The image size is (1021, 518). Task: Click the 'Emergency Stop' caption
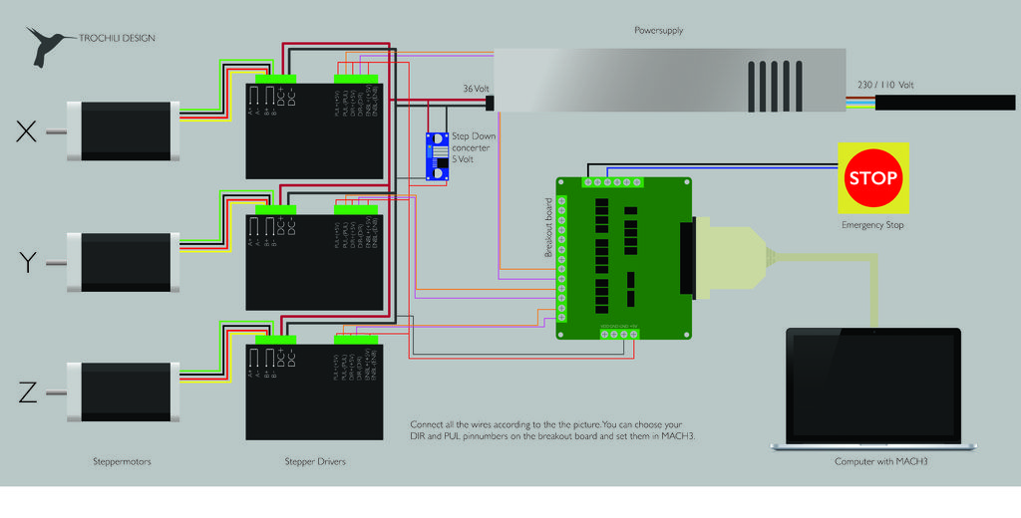872,225
